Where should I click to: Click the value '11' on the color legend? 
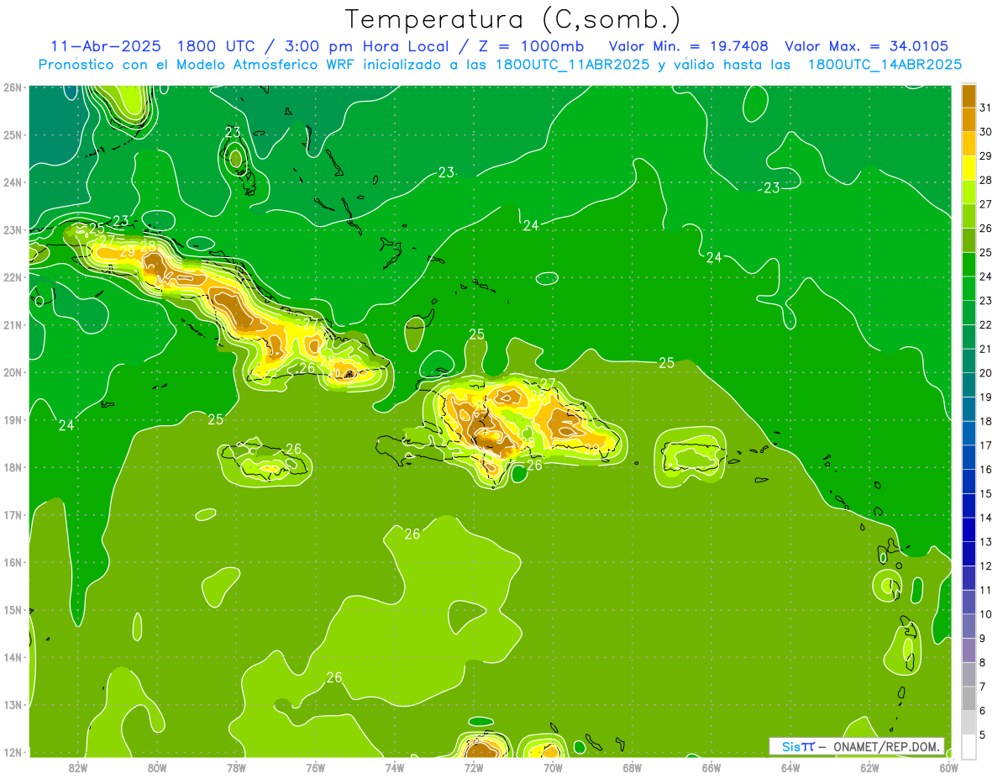[x=986, y=590]
